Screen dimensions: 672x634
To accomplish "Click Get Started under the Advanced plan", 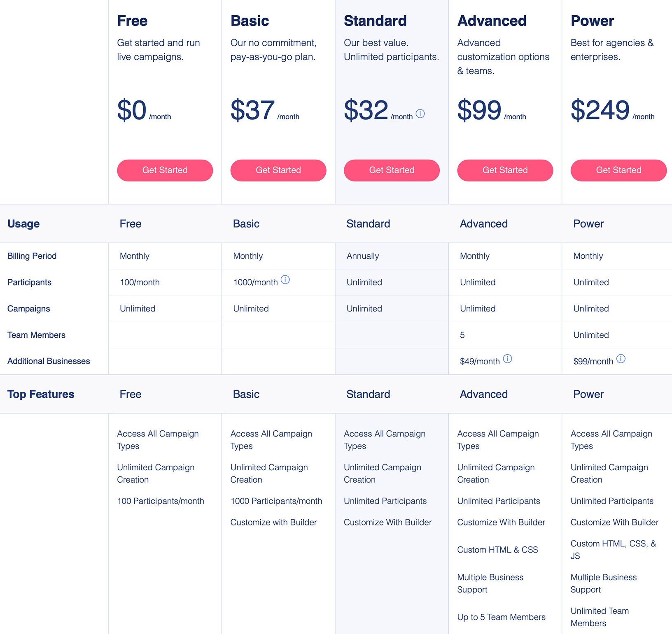I will pyautogui.click(x=505, y=170).
